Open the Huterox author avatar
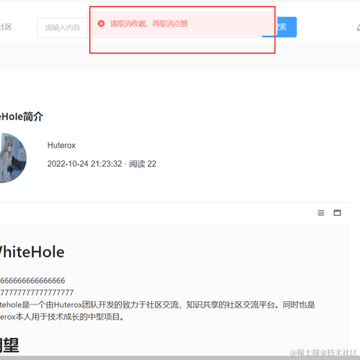Screen dimensions: 360x360 [x=13, y=158]
